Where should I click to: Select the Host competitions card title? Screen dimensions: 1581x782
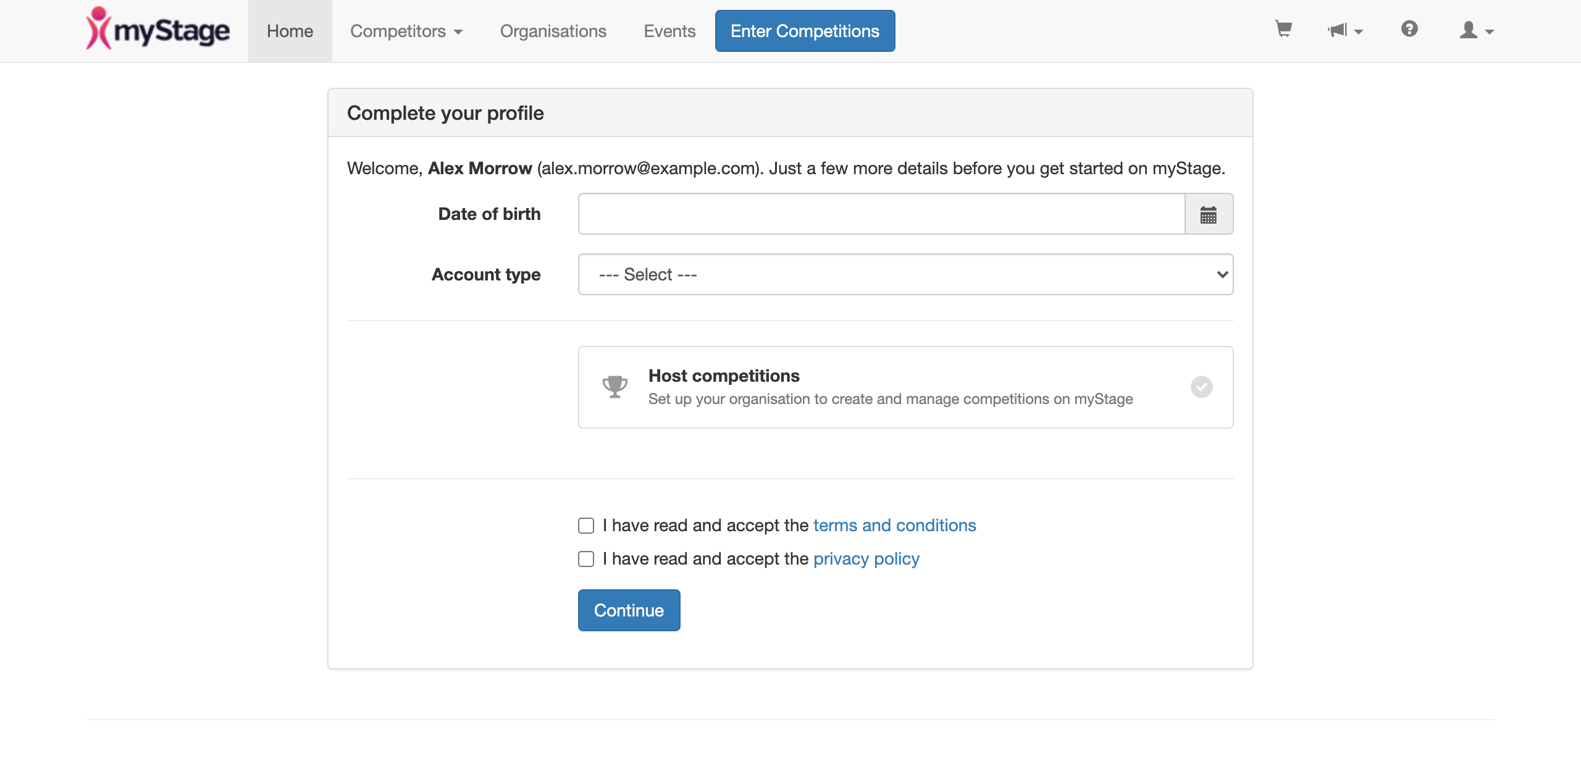pyautogui.click(x=724, y=376)
